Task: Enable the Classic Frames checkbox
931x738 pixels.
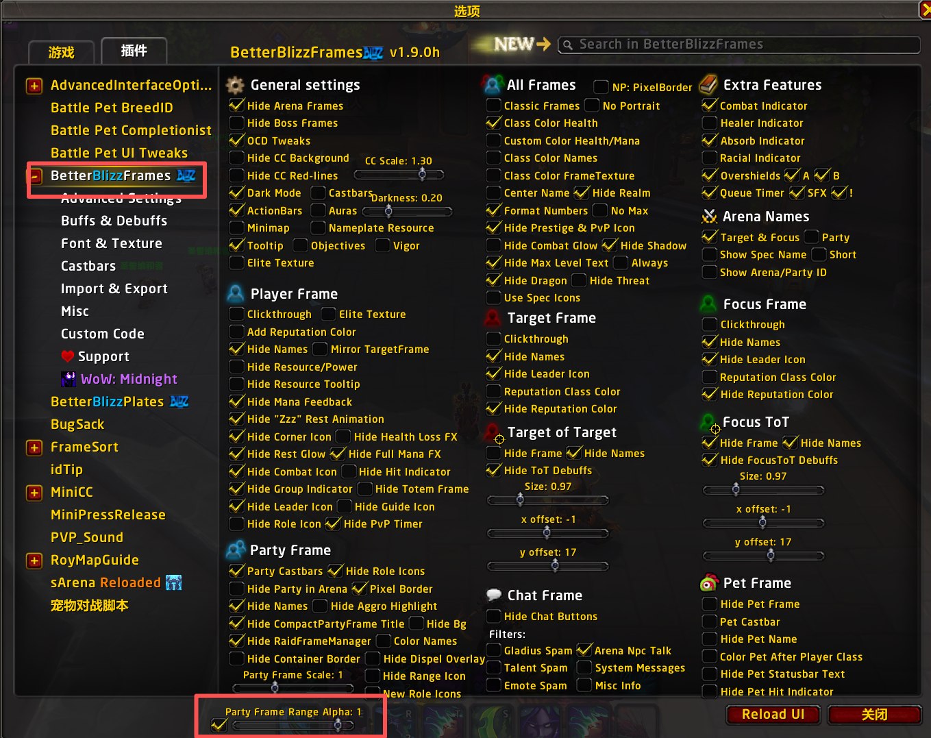Action: pyautogui.click(x=493, y=106)
